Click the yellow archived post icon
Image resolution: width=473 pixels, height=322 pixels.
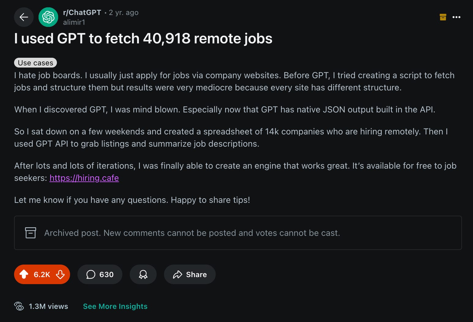[x=443, y=17]
